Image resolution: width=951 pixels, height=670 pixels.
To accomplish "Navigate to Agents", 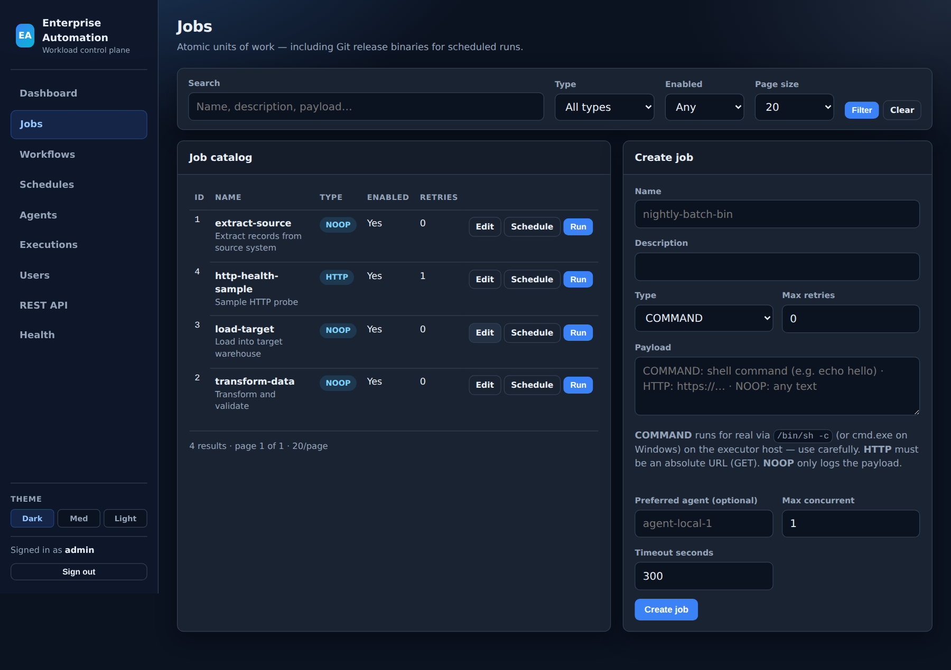I will 79,215.
